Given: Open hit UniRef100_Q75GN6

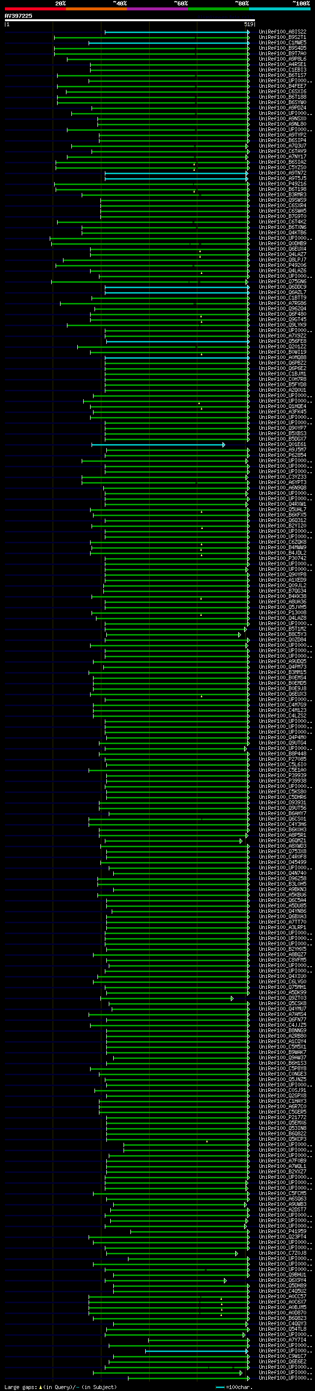Looking at the screenshot, I should (x=283, y=281).
